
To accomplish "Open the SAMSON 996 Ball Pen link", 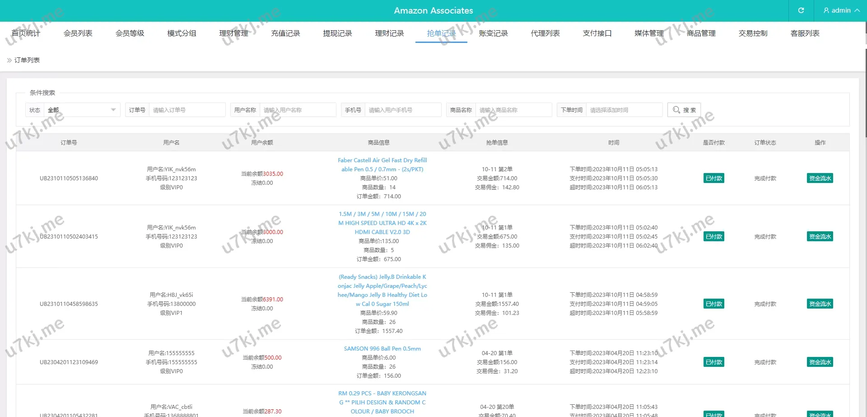I will [x=382, y=348].
